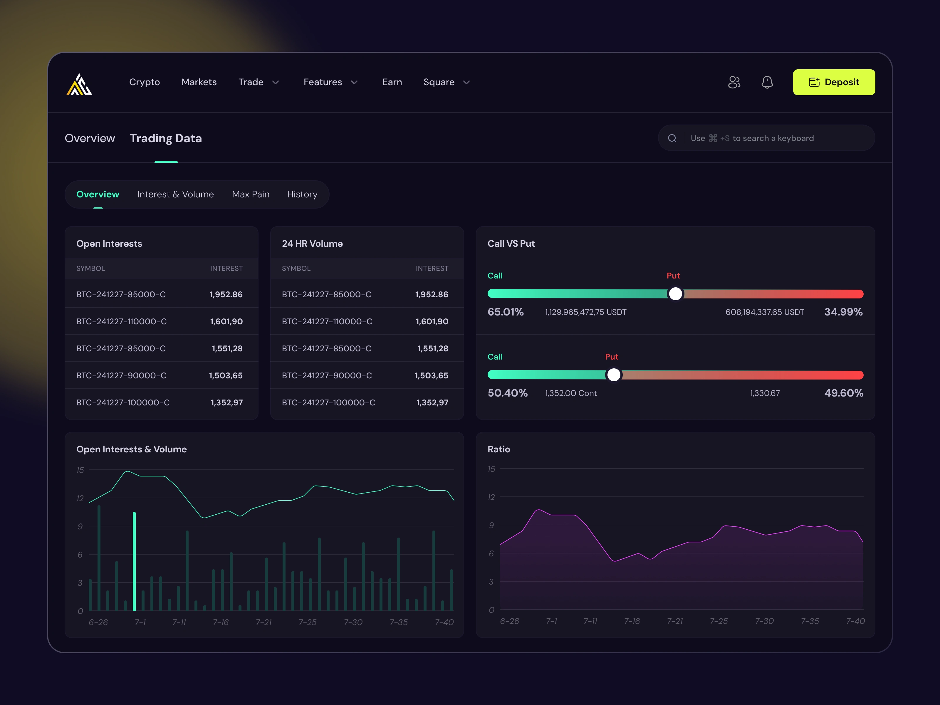Open notifications bell icon
Viewport: 940px width, 705px height.
pos(767,82)
